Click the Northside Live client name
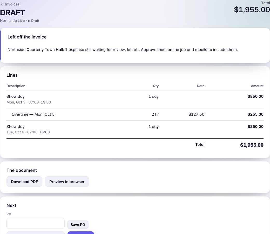 pos(12,21)
